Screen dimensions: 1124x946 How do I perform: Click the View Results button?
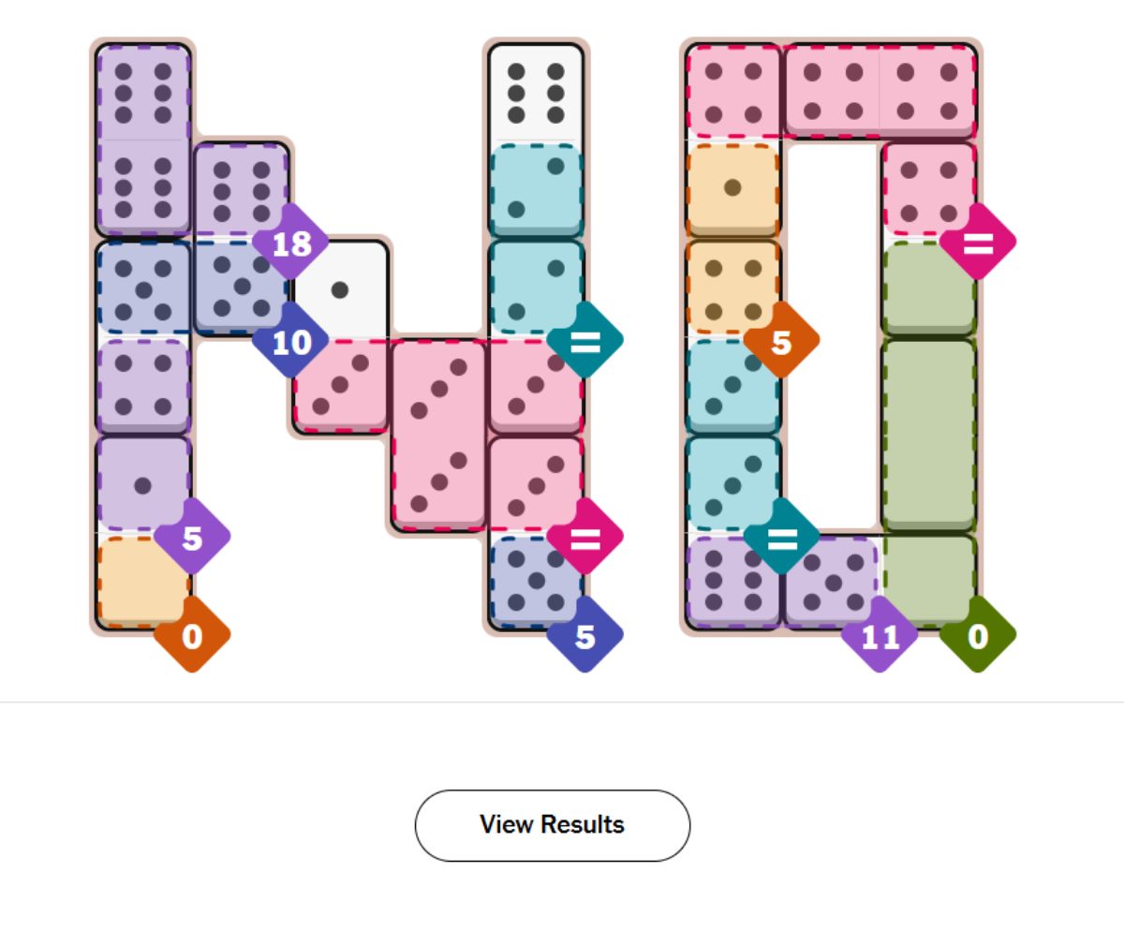click(552, 824)
